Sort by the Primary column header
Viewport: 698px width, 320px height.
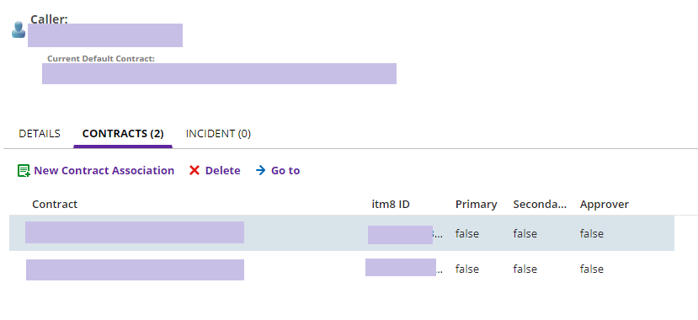pos(476,205)
